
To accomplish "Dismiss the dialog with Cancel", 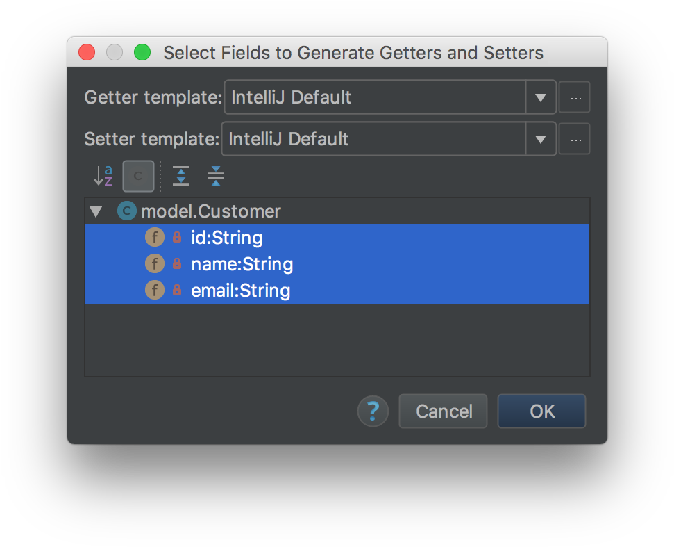I will 443,411.
